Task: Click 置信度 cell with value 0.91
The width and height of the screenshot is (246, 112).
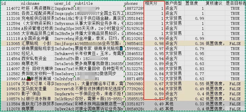Action: pos(195,59)
